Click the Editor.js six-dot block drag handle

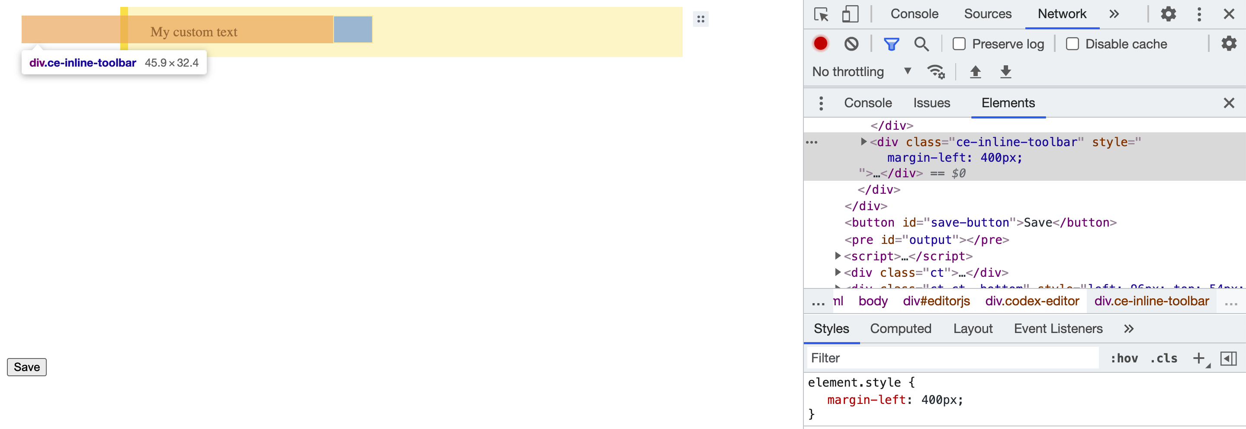click(700, 19)
